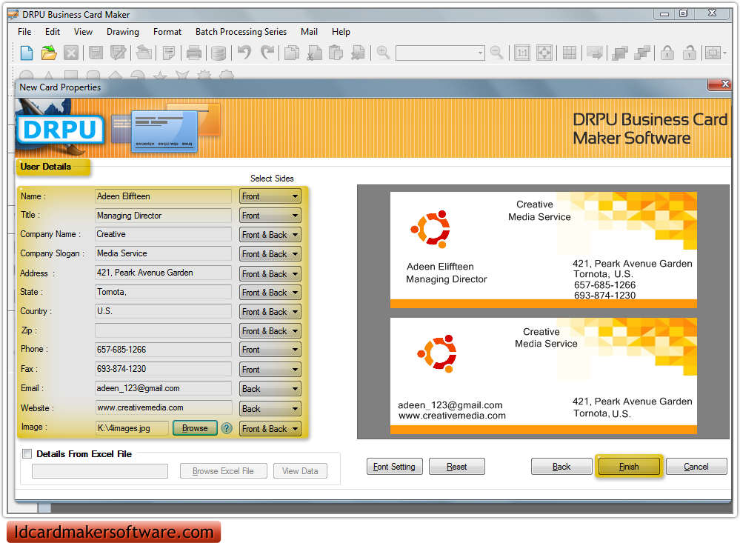
Task: Click the blue help icon beside Browse
Action: (x=227, y=428)
